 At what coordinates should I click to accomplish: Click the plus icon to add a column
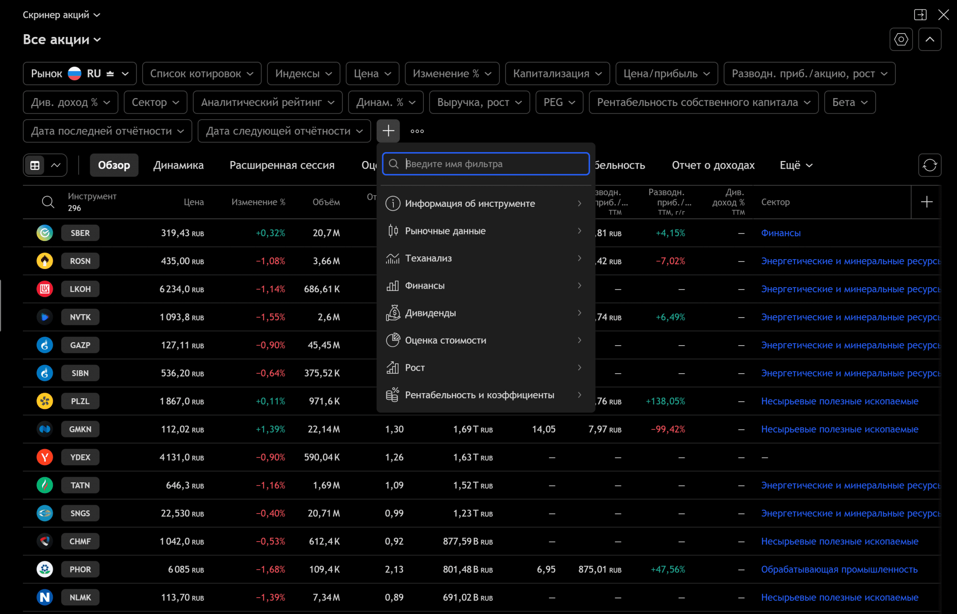point(927,202)
